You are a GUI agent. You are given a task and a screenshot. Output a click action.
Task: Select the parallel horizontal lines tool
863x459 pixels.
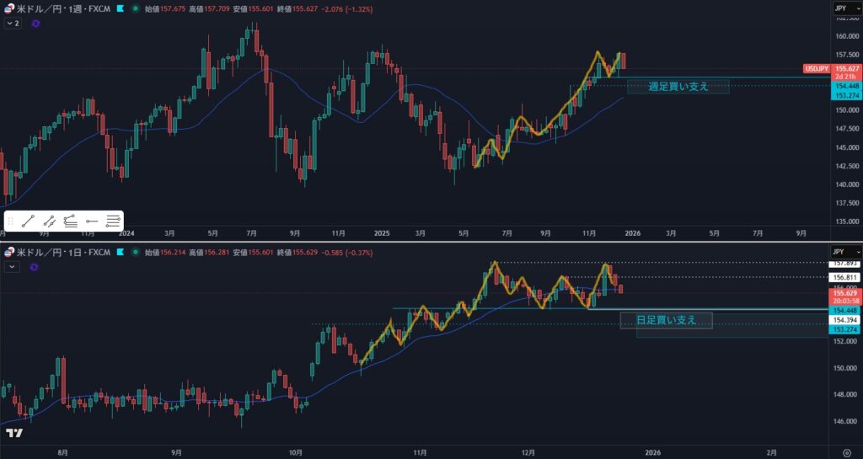point(113,221)
